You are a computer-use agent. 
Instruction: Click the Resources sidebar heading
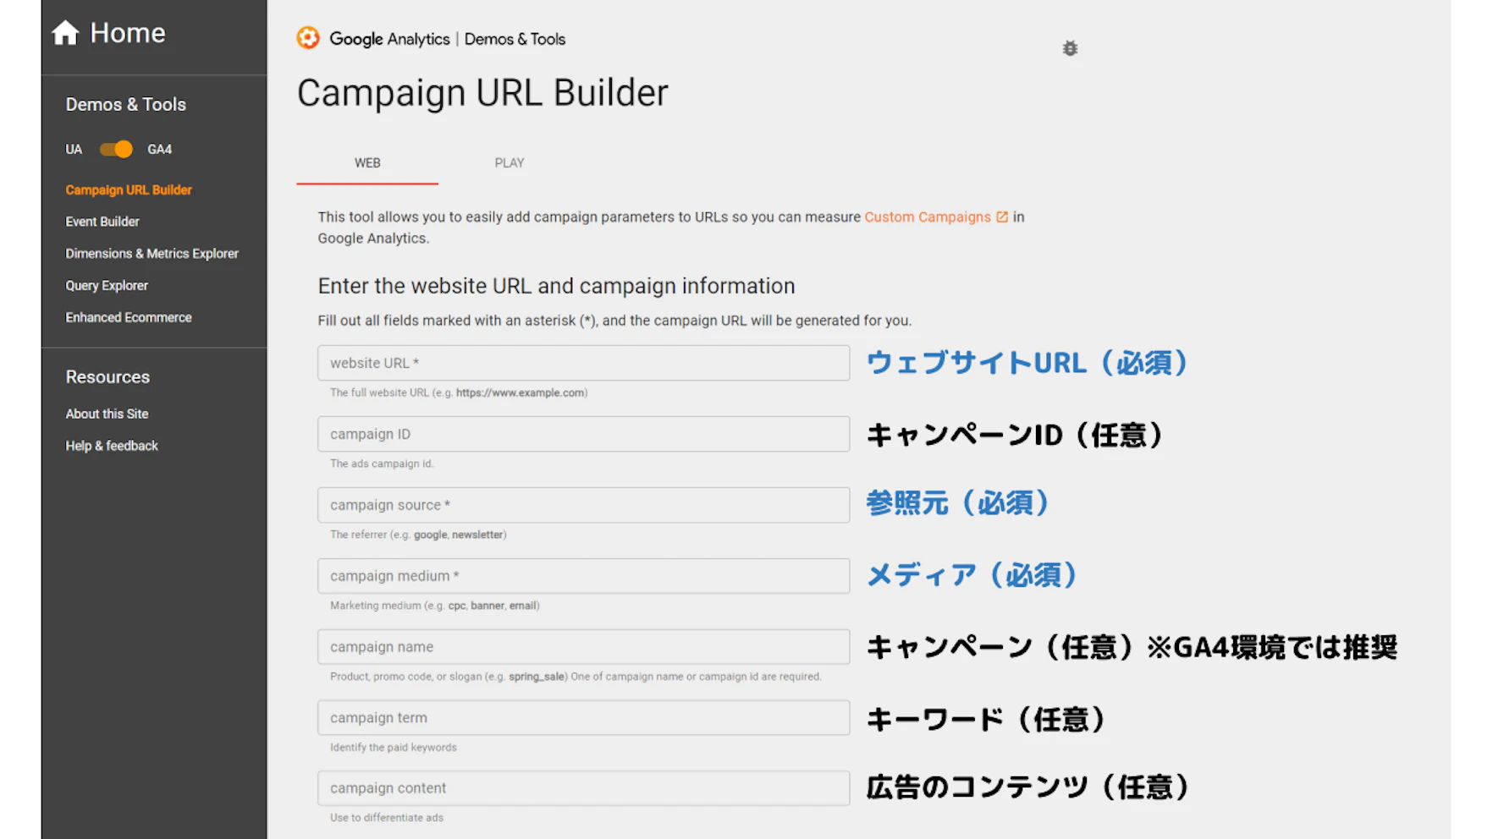(107, 377)
